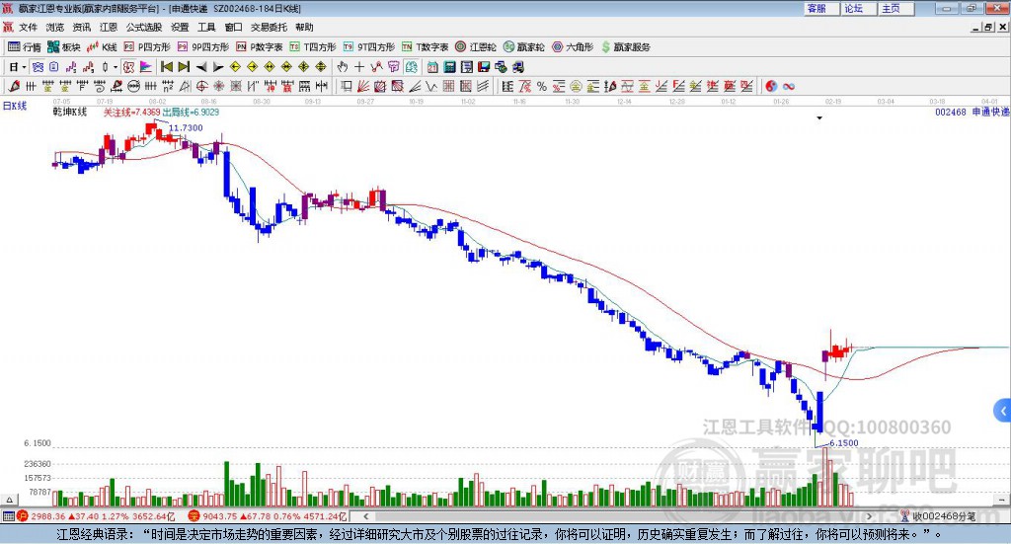Open the 文件 menu
Viewport: 1011px width, 544px height.
coord(29,27)
